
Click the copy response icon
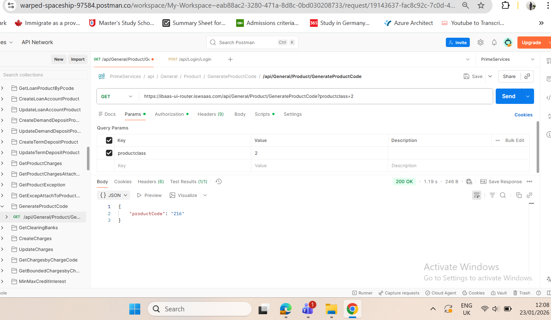519,195
